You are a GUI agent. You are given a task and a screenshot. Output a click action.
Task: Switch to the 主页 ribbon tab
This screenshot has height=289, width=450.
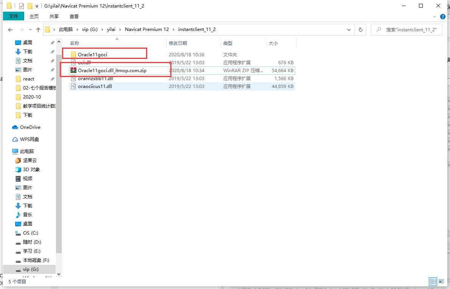[x=34, y=17]
